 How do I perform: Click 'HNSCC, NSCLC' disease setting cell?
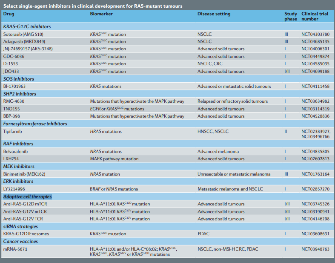213,131
